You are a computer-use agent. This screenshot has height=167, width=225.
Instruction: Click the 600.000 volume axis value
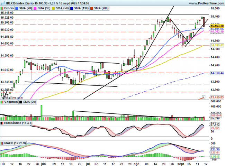216,101
